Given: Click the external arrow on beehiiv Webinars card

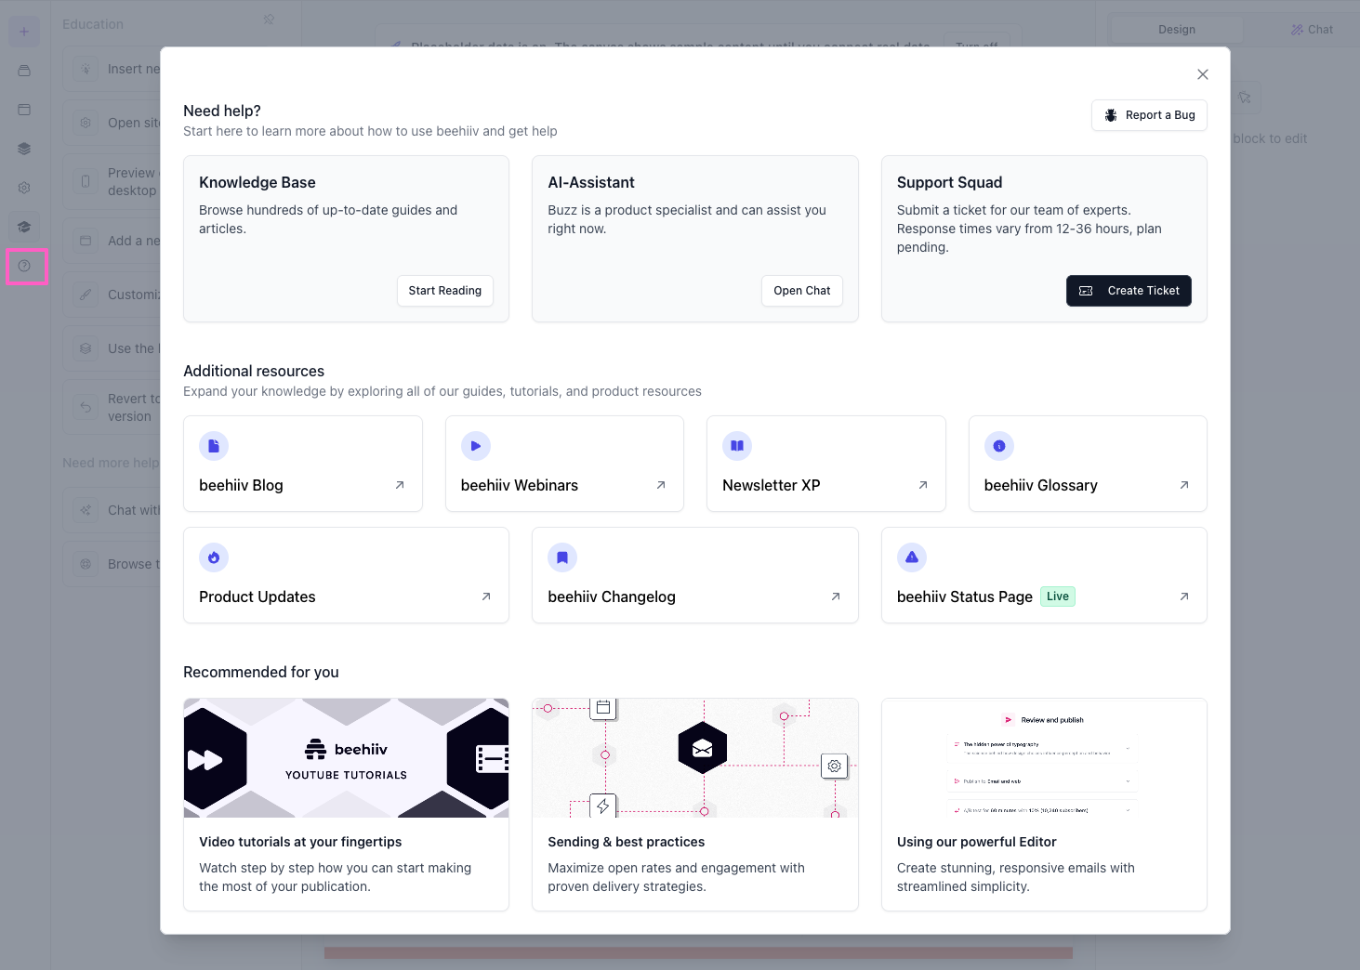Looking at the screenshot, I should (661, 485).
